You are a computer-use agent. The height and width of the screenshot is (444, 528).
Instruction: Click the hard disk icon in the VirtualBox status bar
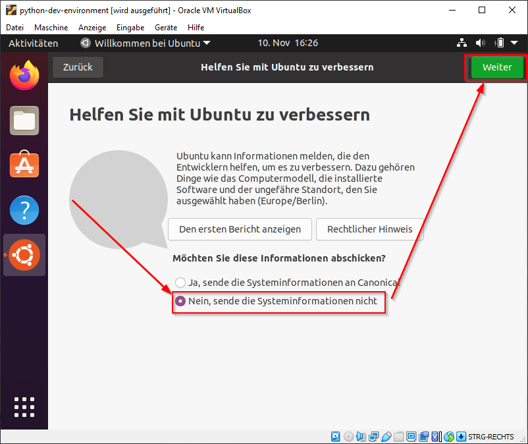[x=335, y=436]
